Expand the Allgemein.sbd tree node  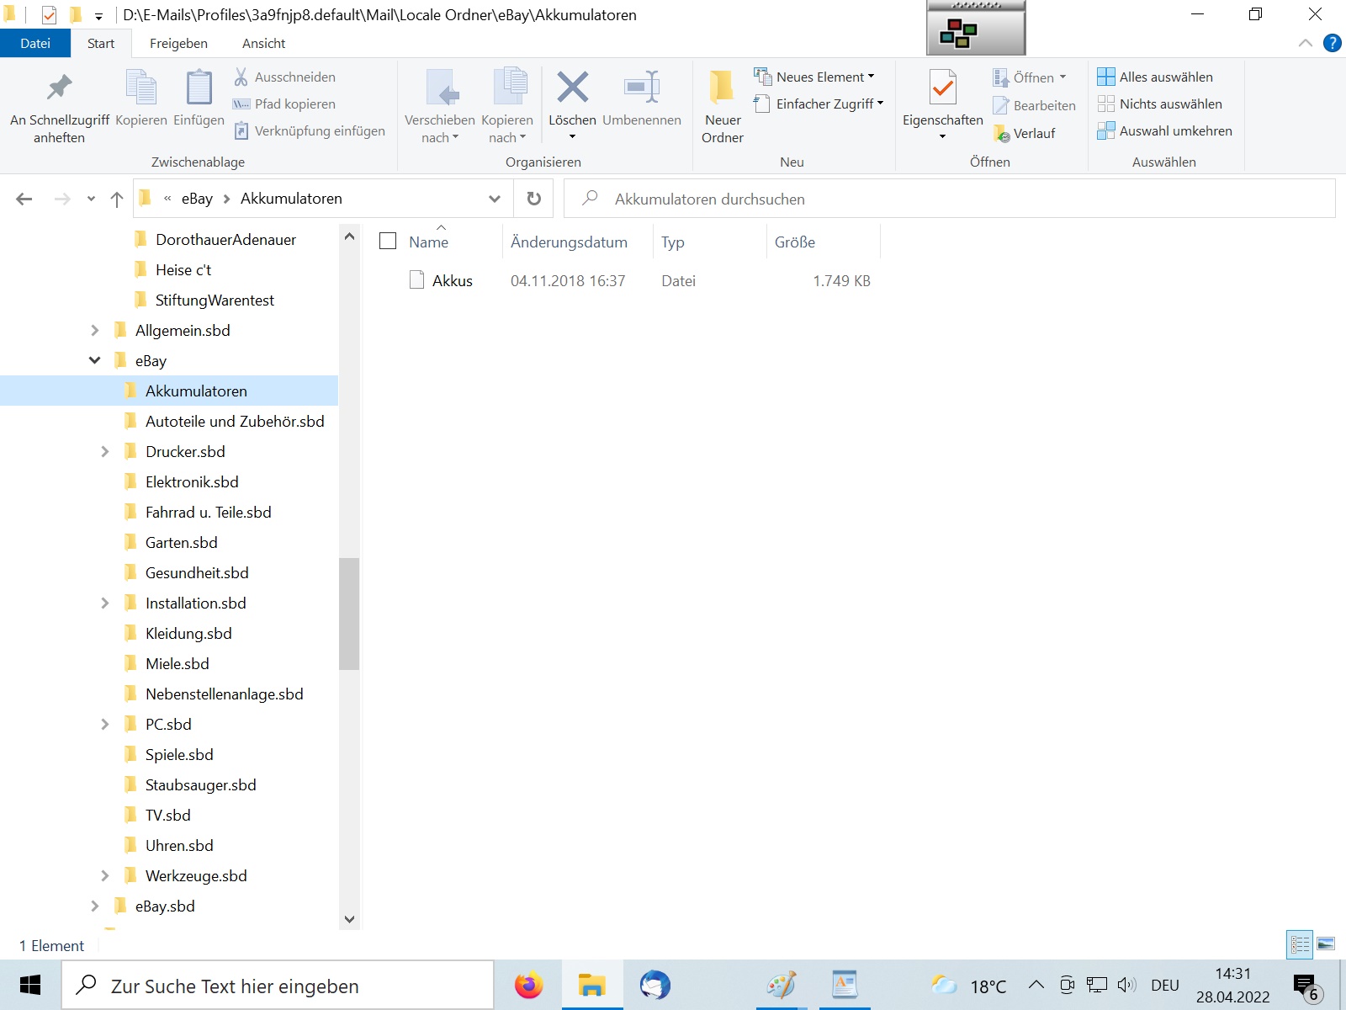[95, 330]
